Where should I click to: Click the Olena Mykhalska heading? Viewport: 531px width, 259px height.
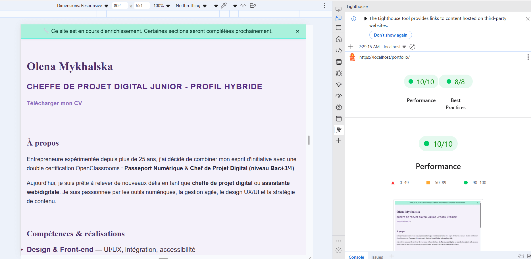pyautogui.click(x=70, y=67)
